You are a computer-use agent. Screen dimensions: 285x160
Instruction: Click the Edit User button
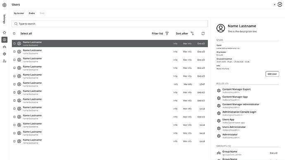pos(272,74)
